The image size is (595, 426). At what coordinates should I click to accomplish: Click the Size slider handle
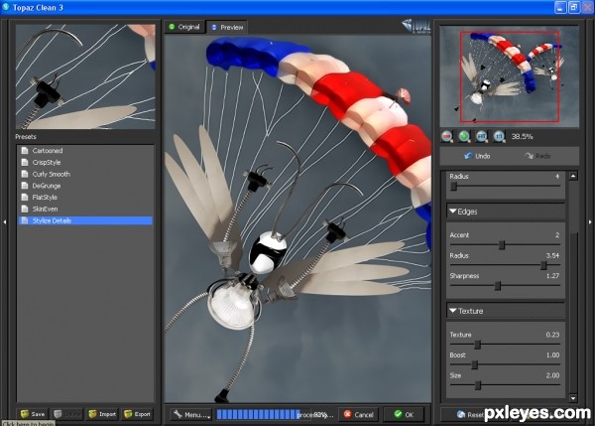(478, 385)
